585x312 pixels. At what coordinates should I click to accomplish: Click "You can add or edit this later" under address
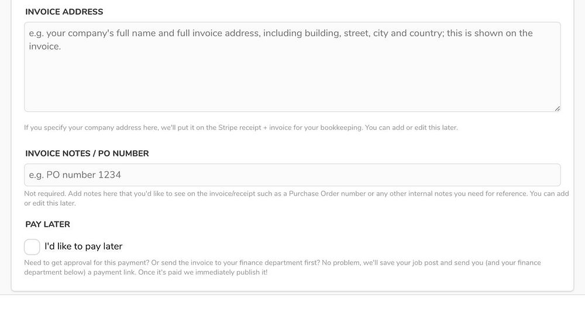pyautogui.click(x=411, y=127)
